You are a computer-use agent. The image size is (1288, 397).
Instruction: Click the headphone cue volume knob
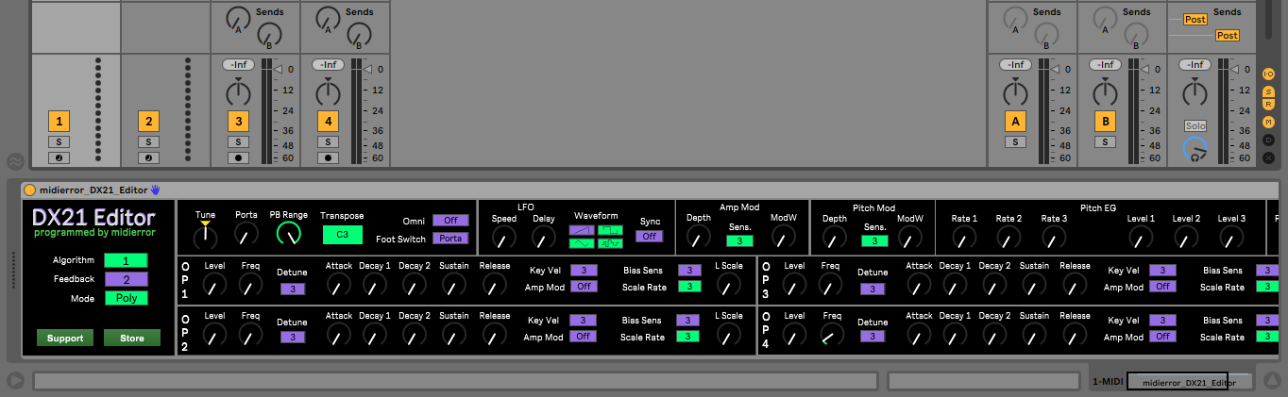pyautogui.click(x=1195, y=149)
